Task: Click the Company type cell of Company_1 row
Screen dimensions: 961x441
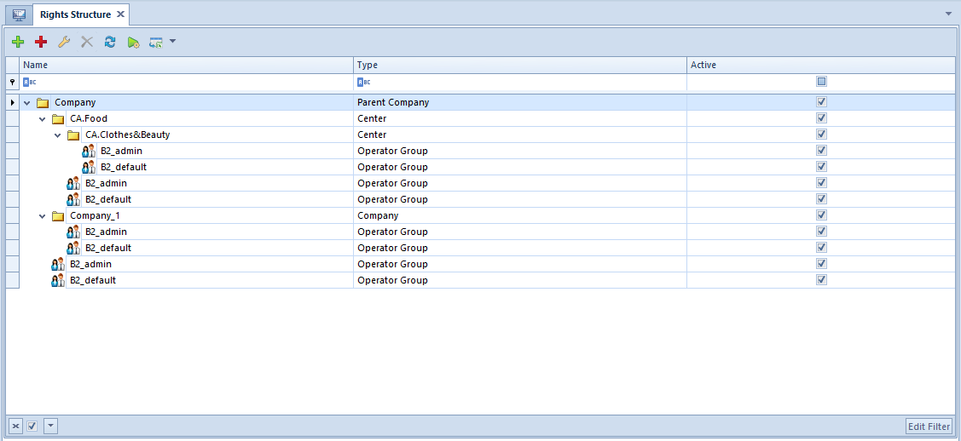Action: pos(520,216)
